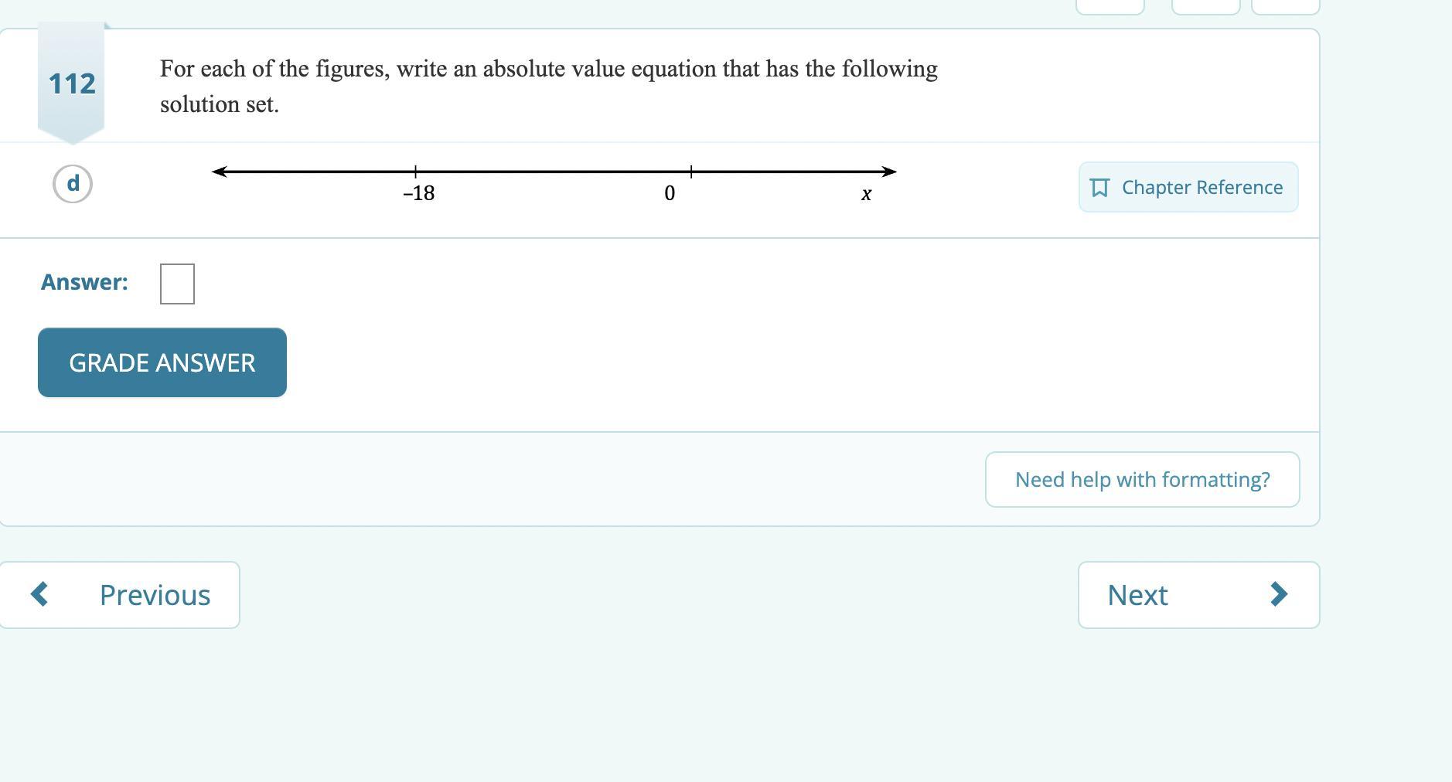The width and height of the screenshot is (1452, 782).
Task: Open the Chapter Reference text link
Action: coord(1201,188)
